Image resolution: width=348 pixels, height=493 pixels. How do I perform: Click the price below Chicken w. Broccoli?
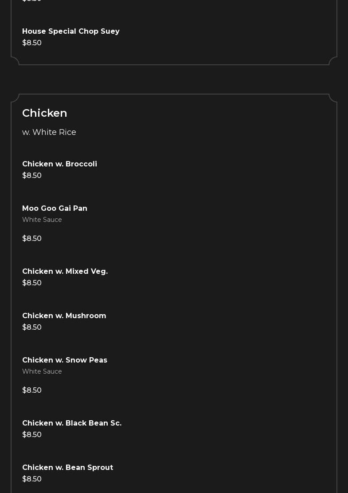click(x=32, y=176)
